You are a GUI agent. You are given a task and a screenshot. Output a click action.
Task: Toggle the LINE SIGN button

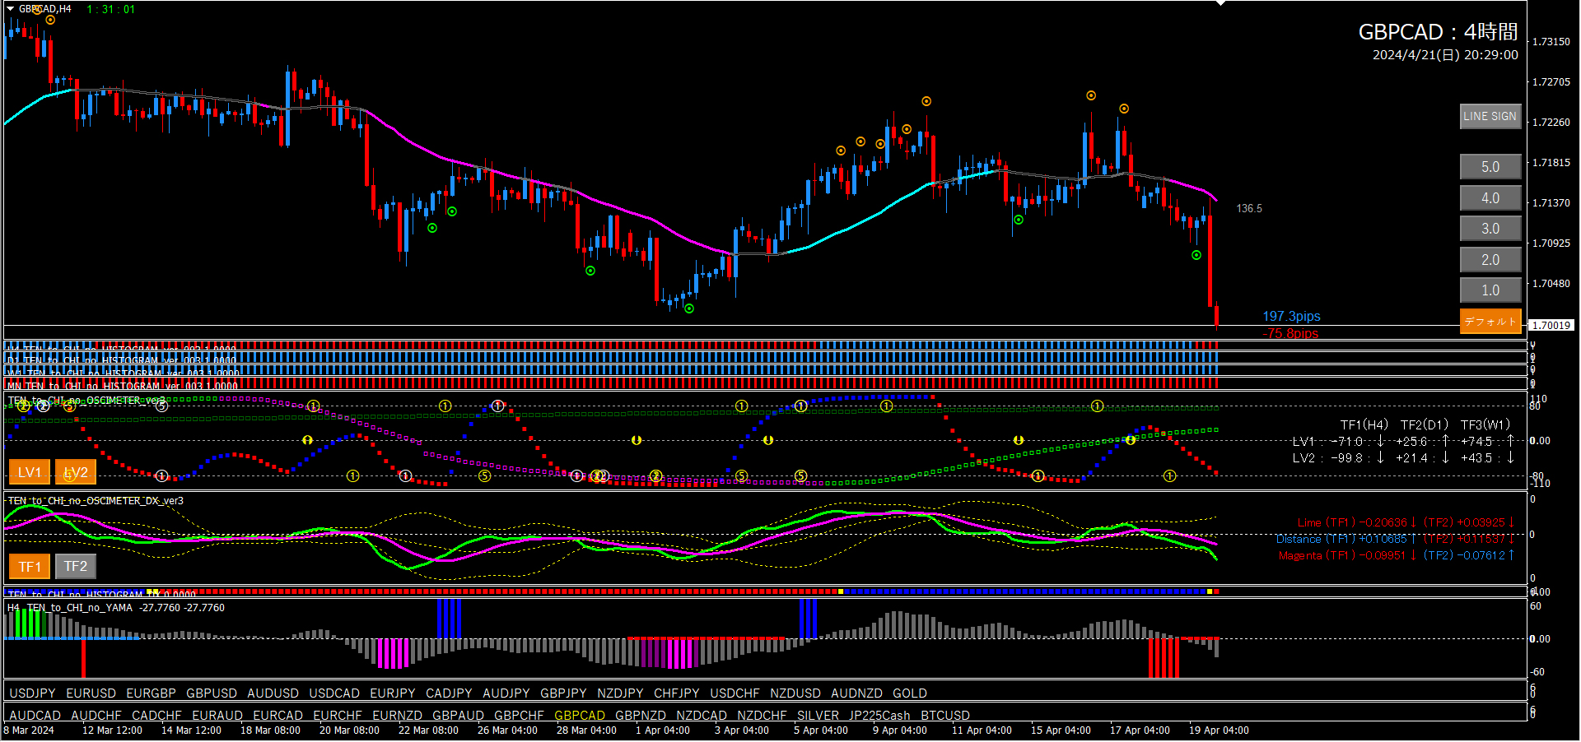coord(1490,116)
